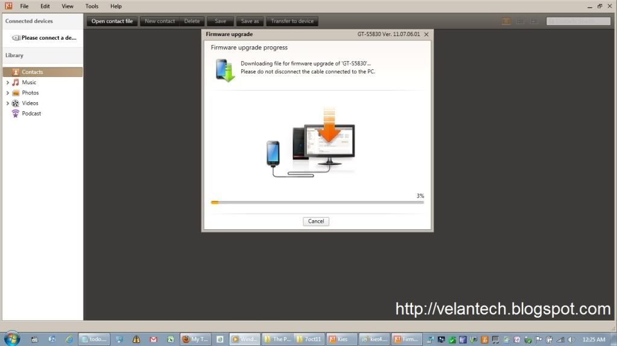Open the 'Wind...' media player taskbar item
The image size is (617, 346).
244,339
